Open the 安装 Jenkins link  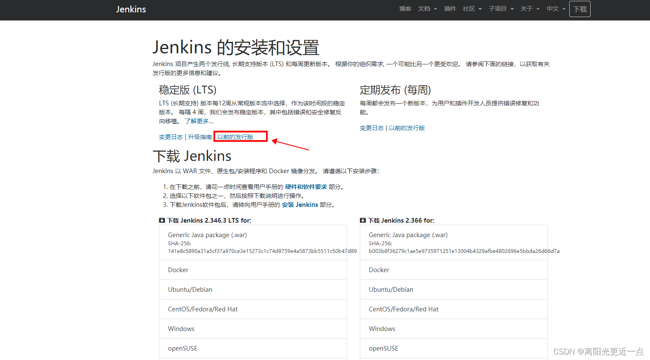(300, 205)
